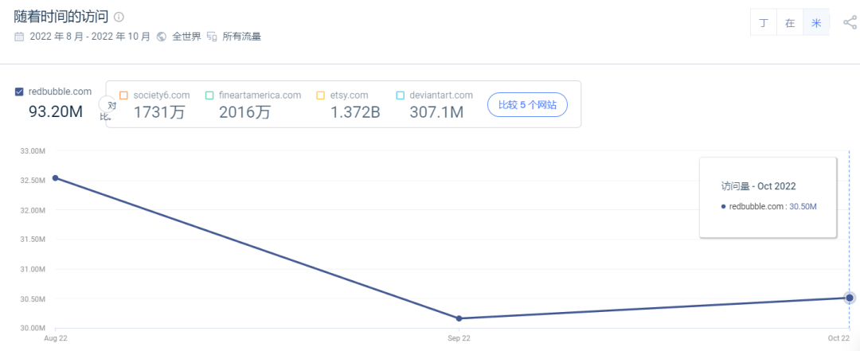This screenshot has width=860, height=351.
Task: Open the 2022 年 8 月 - 10 月 date range
Action: [89, 37]
